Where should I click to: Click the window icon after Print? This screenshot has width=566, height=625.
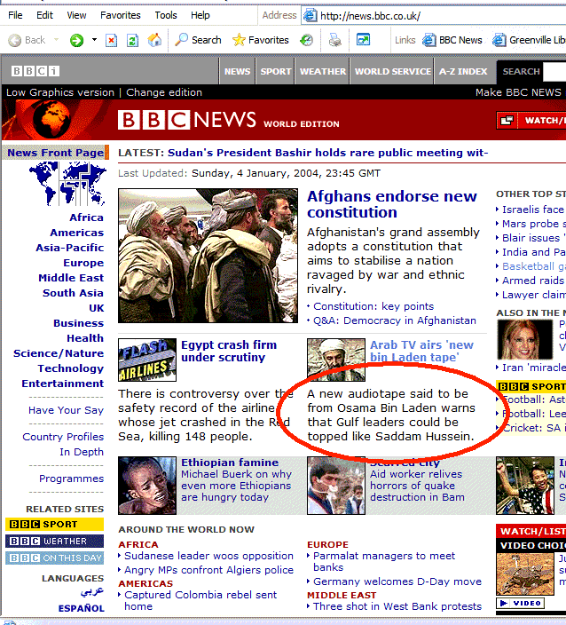point(363,39)
